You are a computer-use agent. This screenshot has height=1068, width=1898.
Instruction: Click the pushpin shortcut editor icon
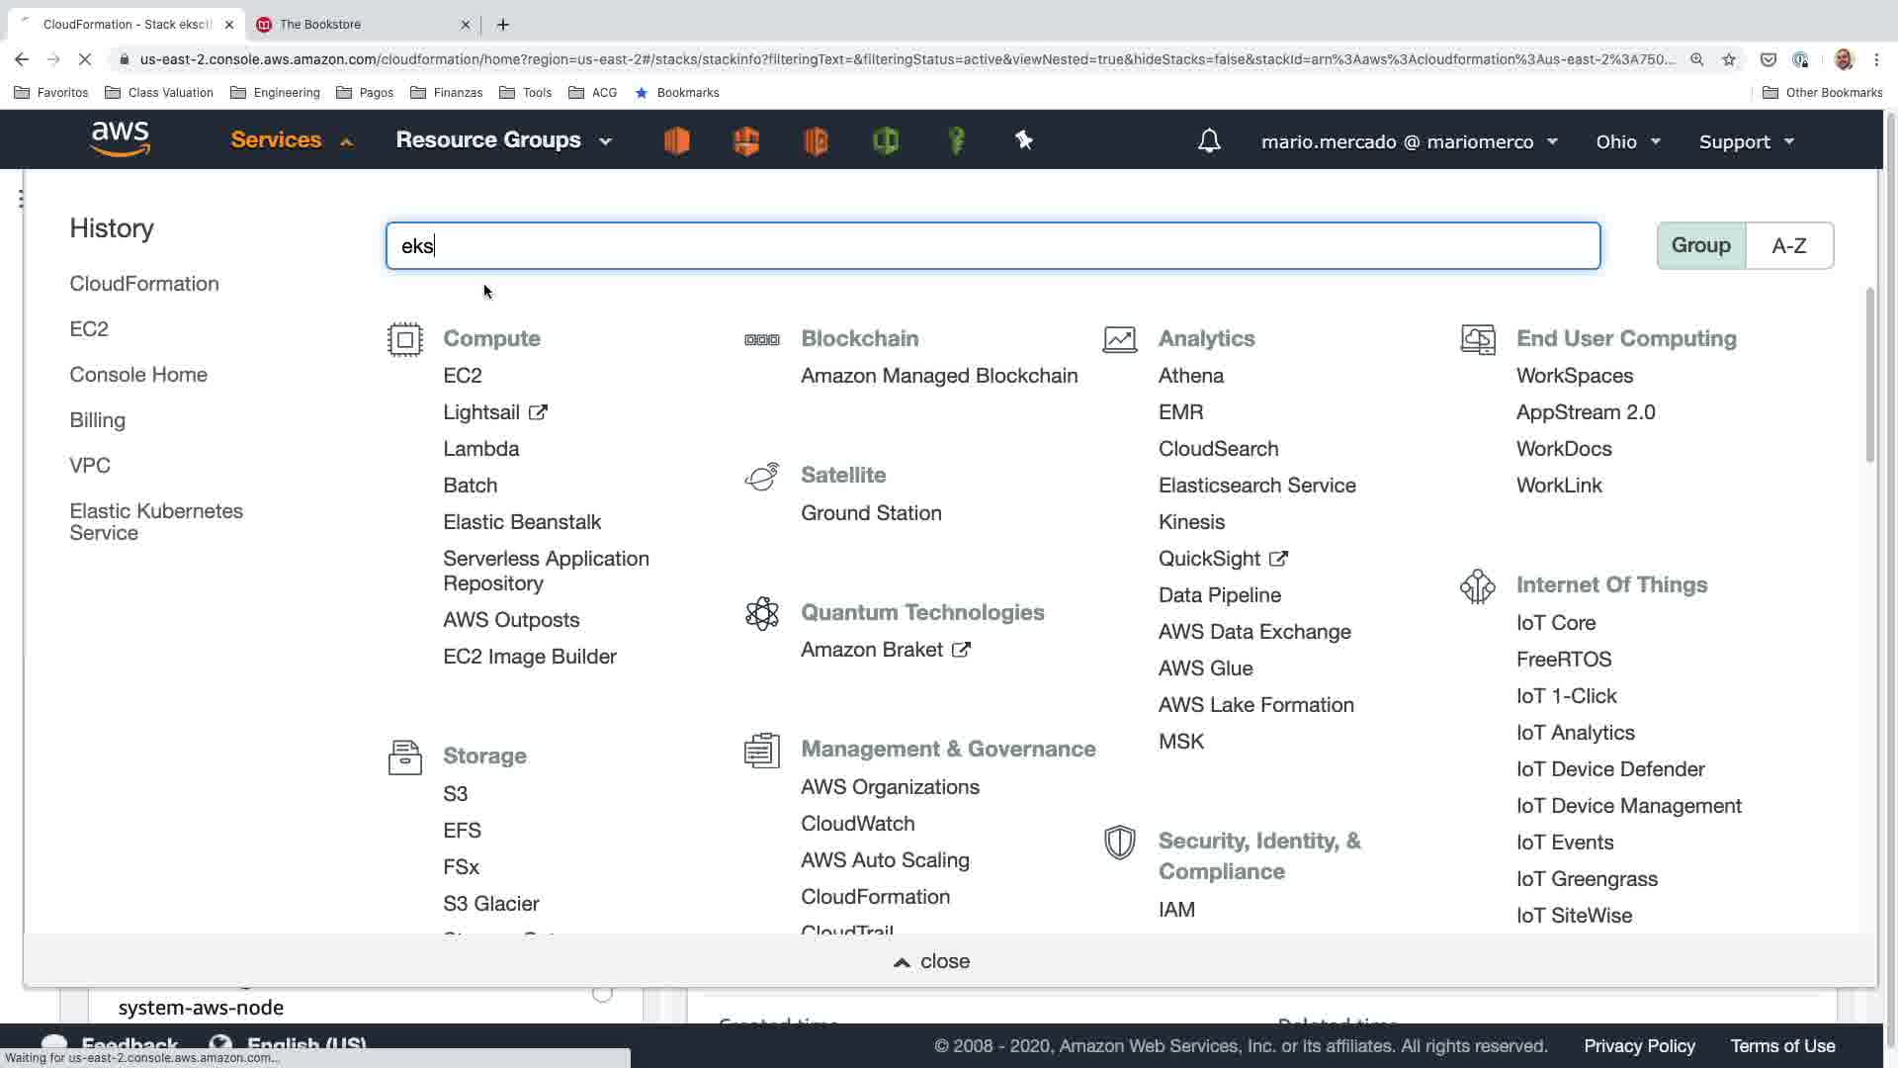pyautogui.click(x=1024, y=140)
